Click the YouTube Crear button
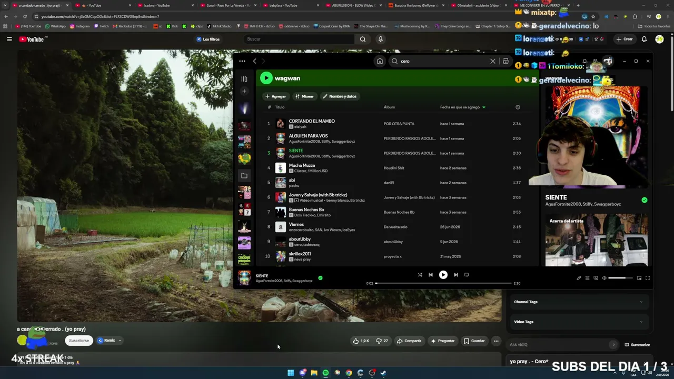The width and height of the screenshot is (674, 379). coord(625,39)
